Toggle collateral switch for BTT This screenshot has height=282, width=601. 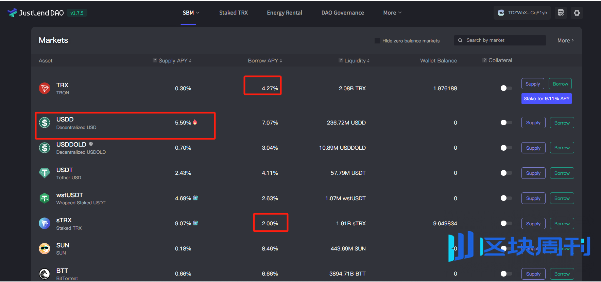tap(506, 274)
